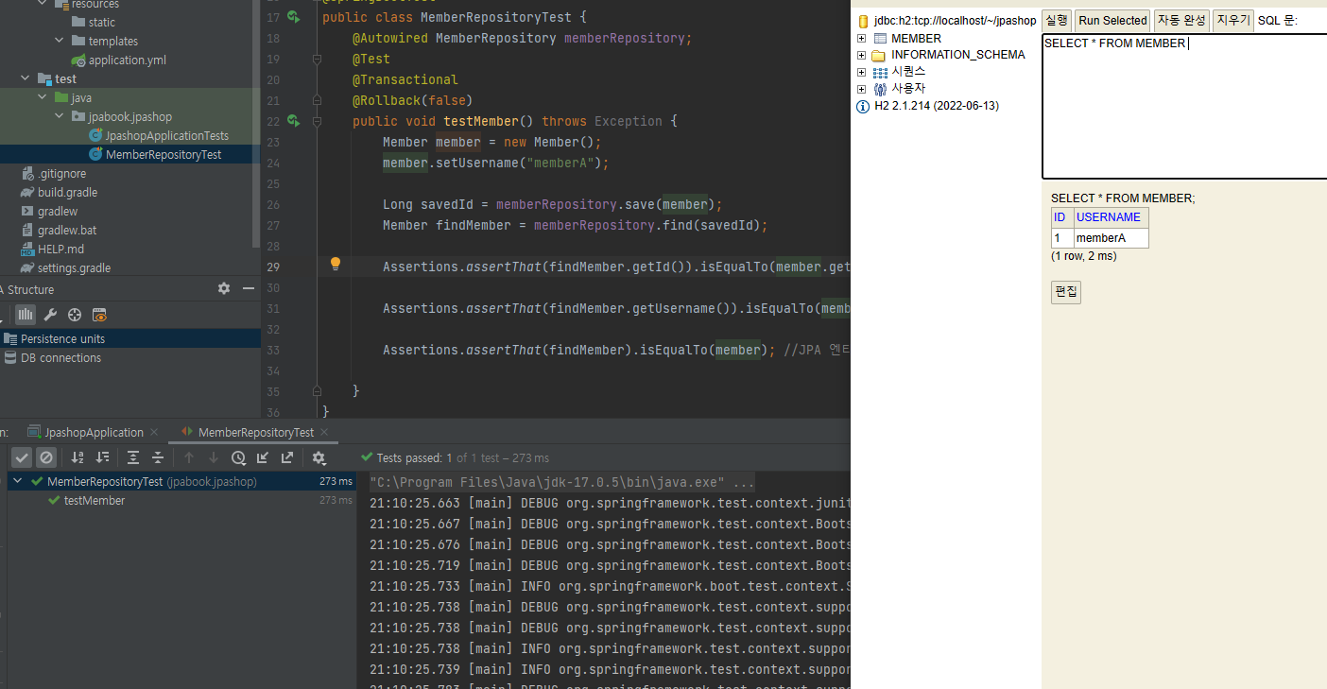Click the 편집 button below the results
Screen dimensions: 1327x689
(x=1066, y=292)
